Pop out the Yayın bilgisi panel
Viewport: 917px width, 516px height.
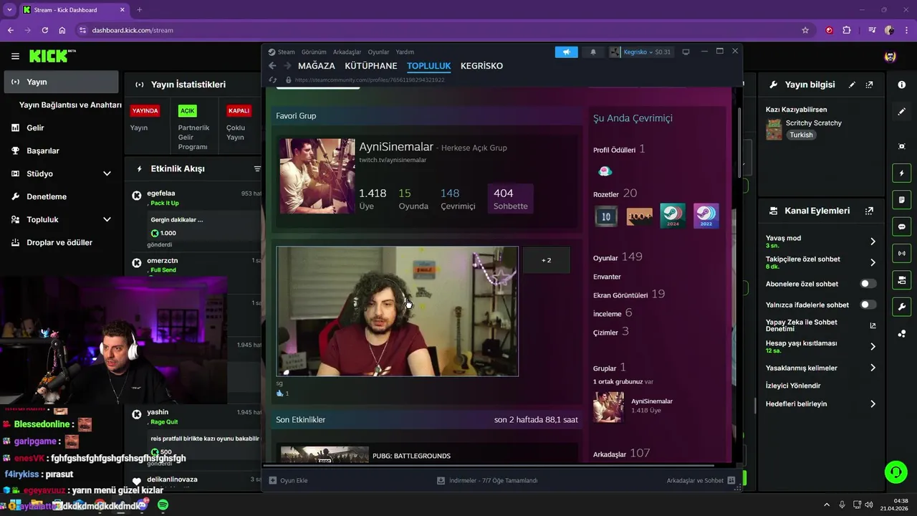[x=869, y=85]
